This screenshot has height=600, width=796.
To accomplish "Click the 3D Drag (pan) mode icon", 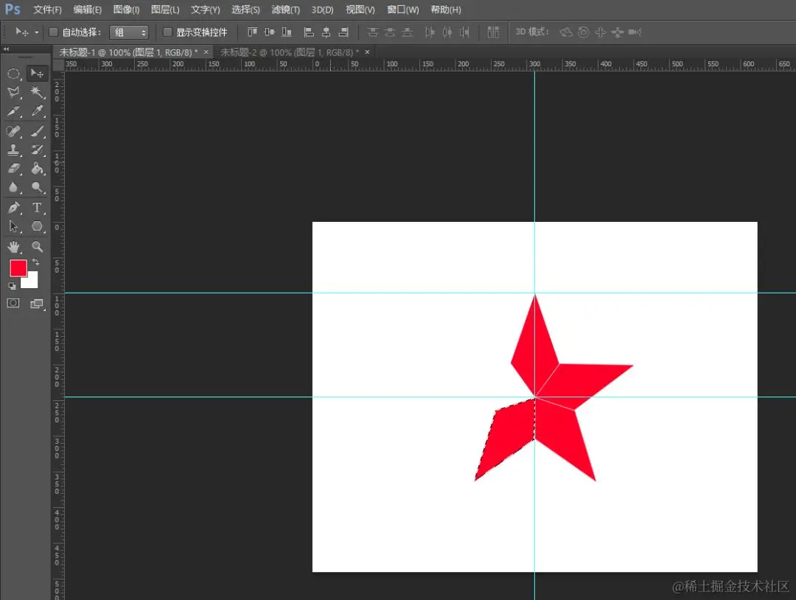I will [601, 32].
